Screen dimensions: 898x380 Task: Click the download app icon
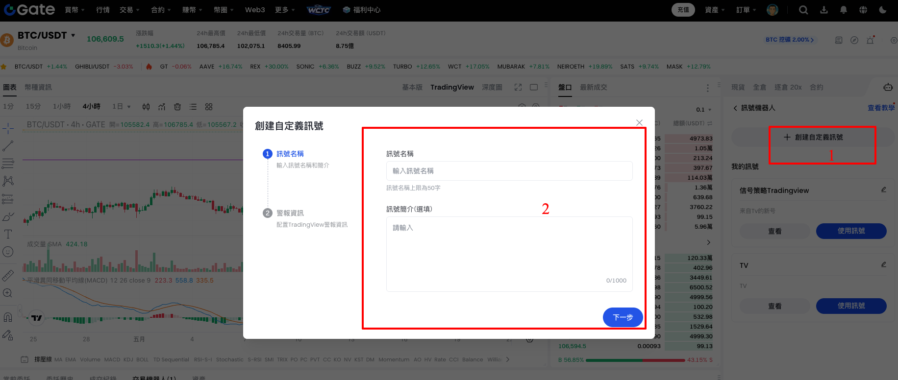tap(824, 10)
